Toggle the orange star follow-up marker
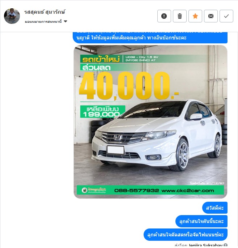The width and height of the screenshot is (238, 248). click(195, 16)
